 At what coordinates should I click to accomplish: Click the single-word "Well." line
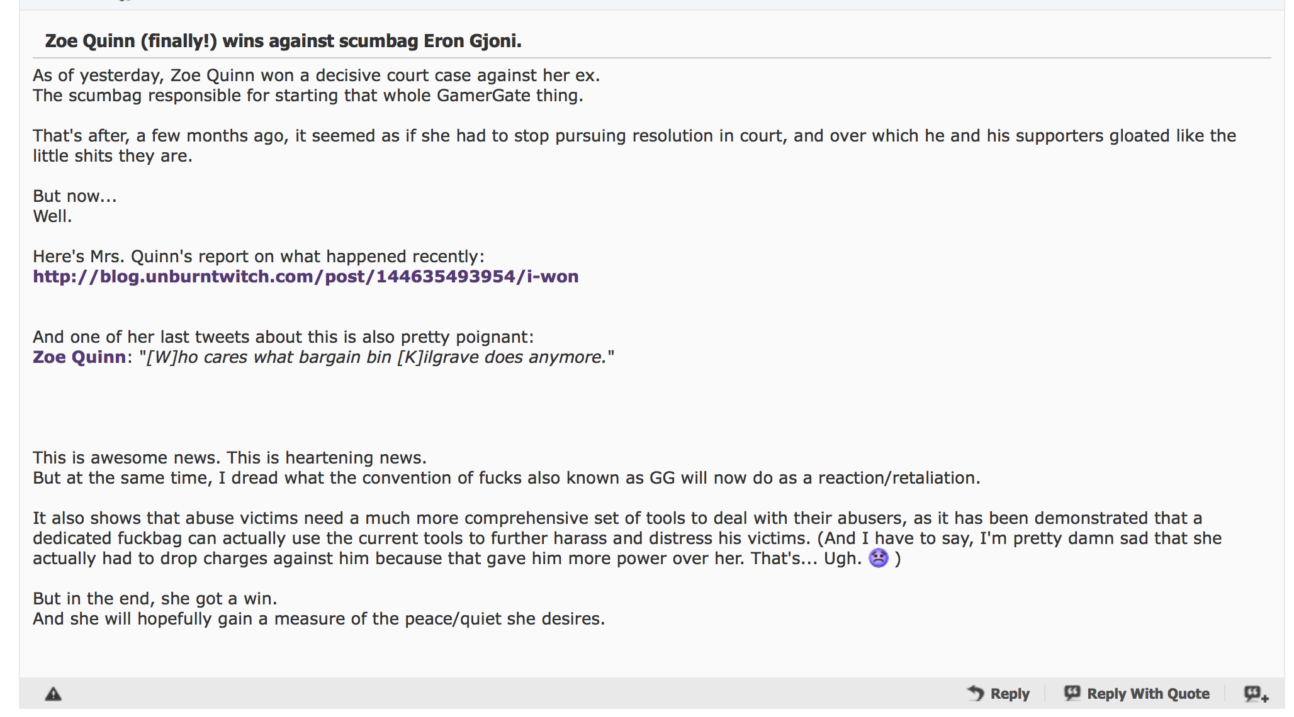52,216
